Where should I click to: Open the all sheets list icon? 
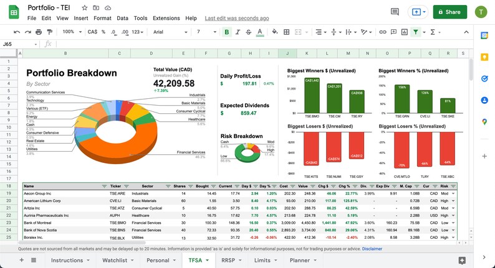tap(34, 260)
